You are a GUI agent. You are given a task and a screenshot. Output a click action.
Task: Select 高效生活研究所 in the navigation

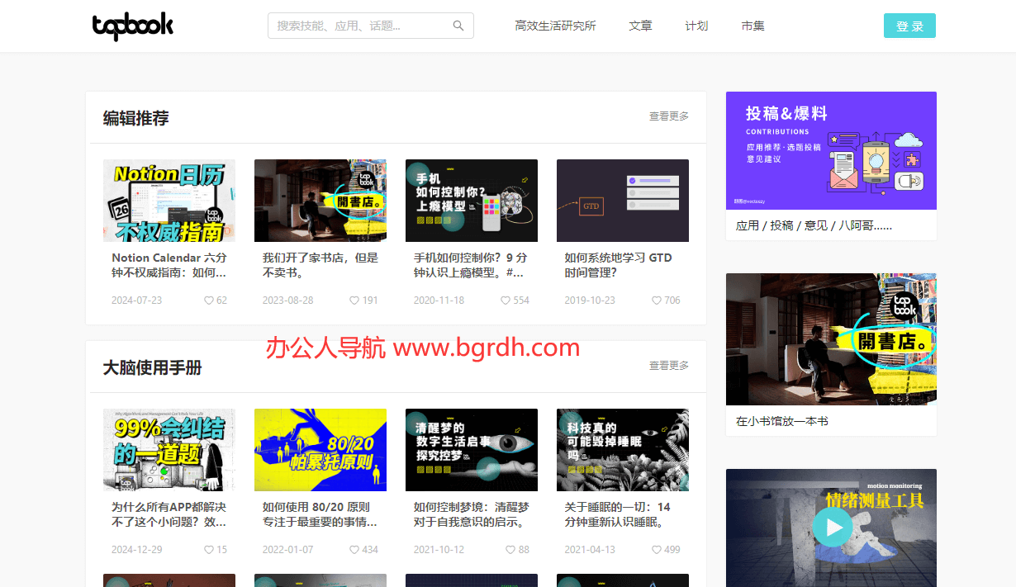(556, 26)
